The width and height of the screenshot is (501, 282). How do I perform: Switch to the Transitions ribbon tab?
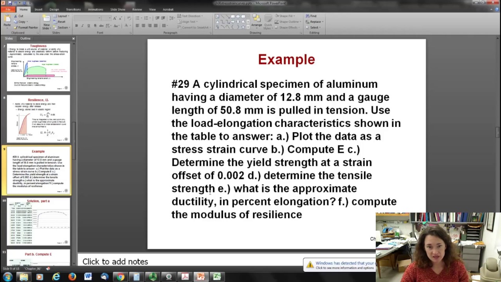pos(73,9)
